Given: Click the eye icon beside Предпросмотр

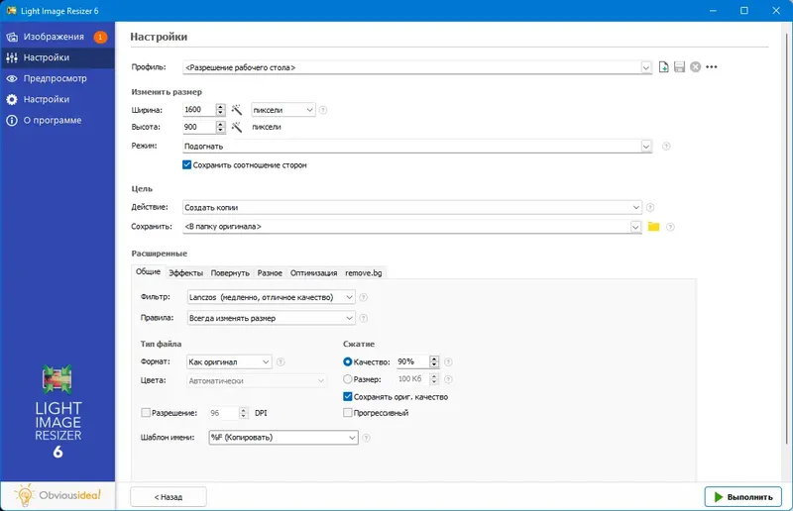Looking at the screenshot, I should pyautogui.click(x=12, y=78).
